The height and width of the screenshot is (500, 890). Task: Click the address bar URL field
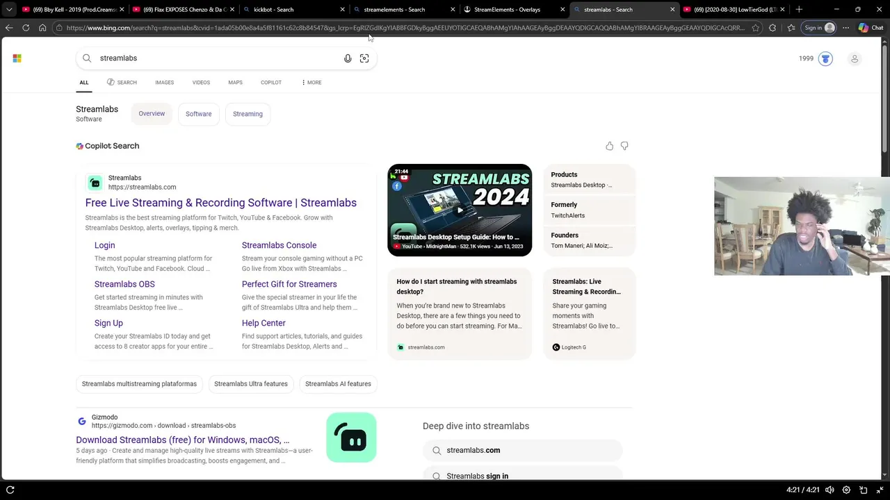coord(405,28)
